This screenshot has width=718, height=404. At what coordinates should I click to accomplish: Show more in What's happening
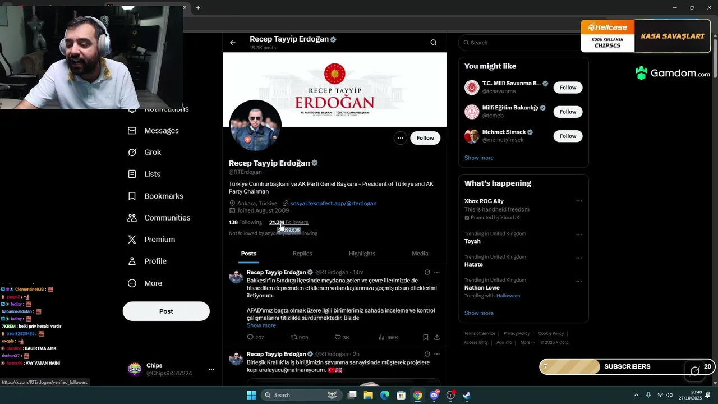point(479,313)
